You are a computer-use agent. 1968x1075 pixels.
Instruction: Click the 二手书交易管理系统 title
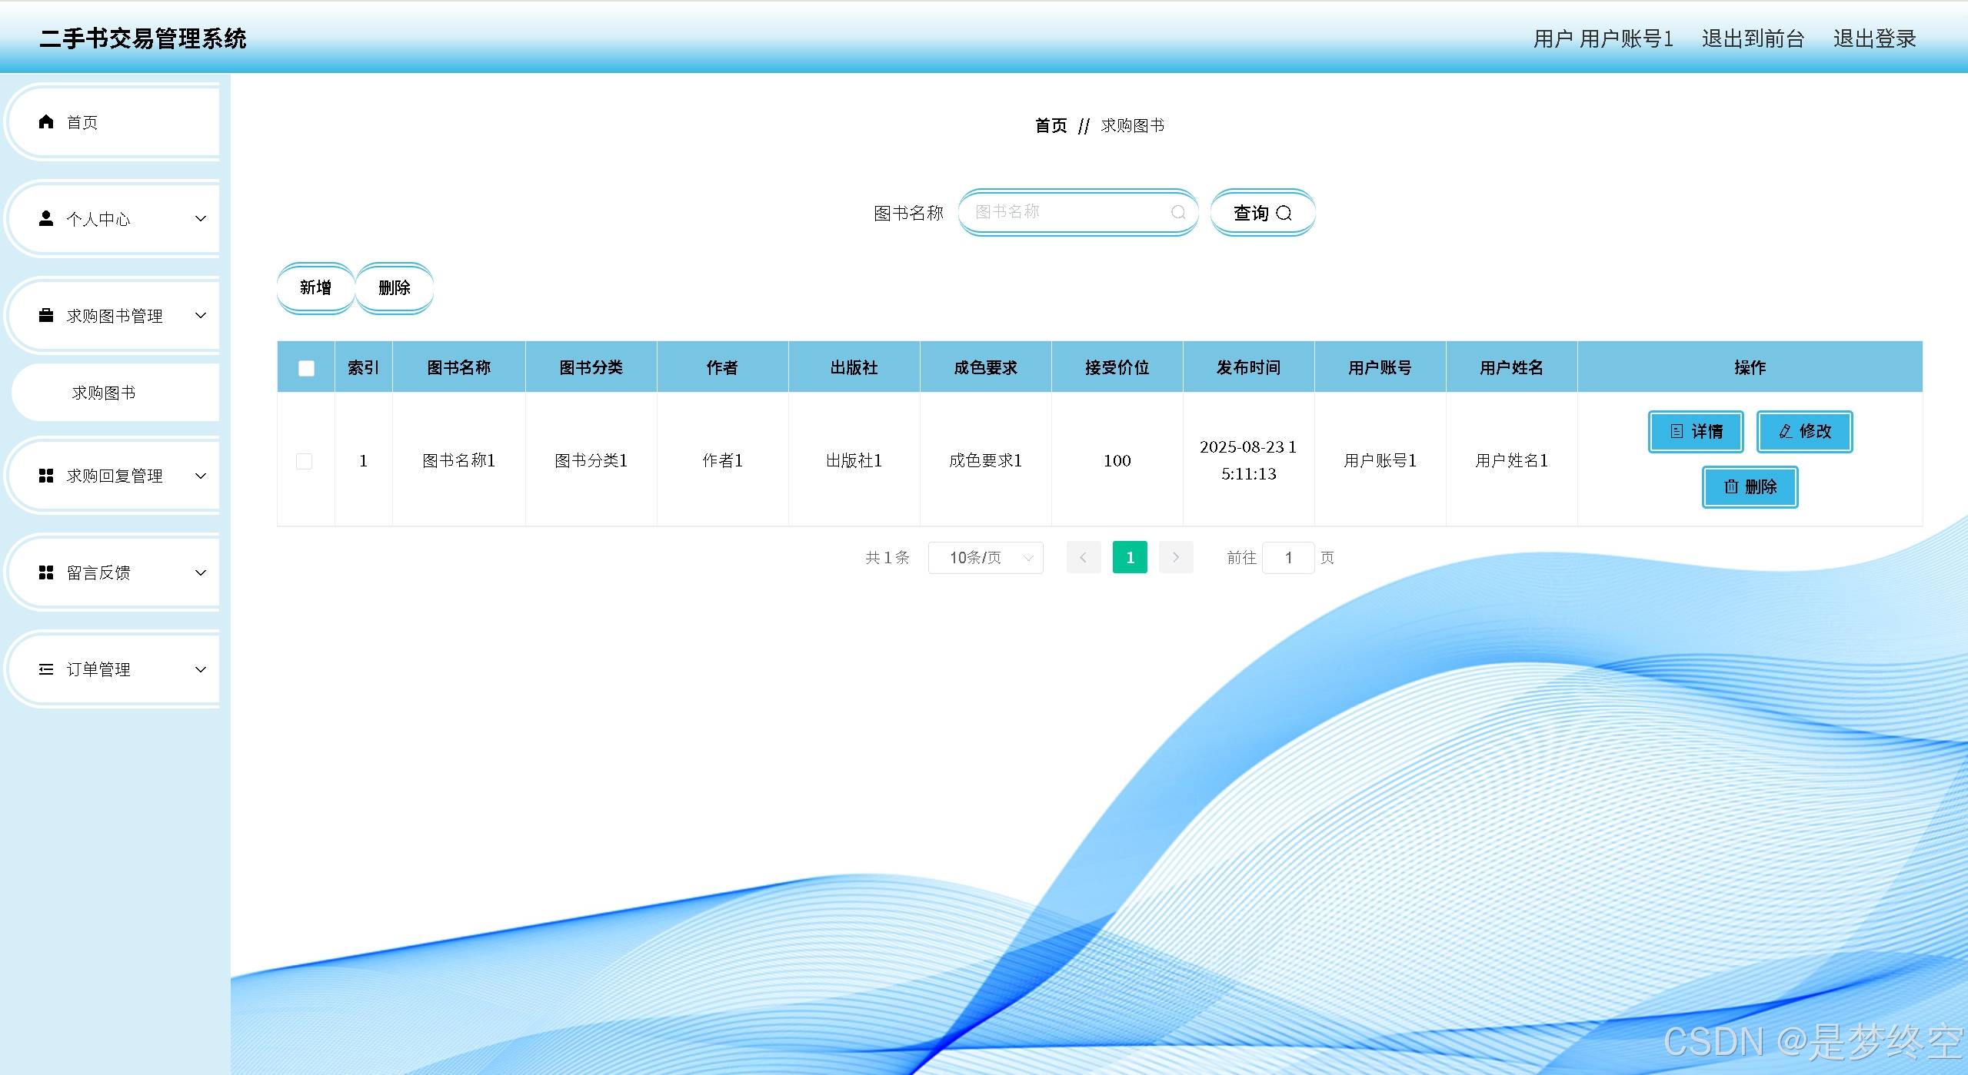143,38
